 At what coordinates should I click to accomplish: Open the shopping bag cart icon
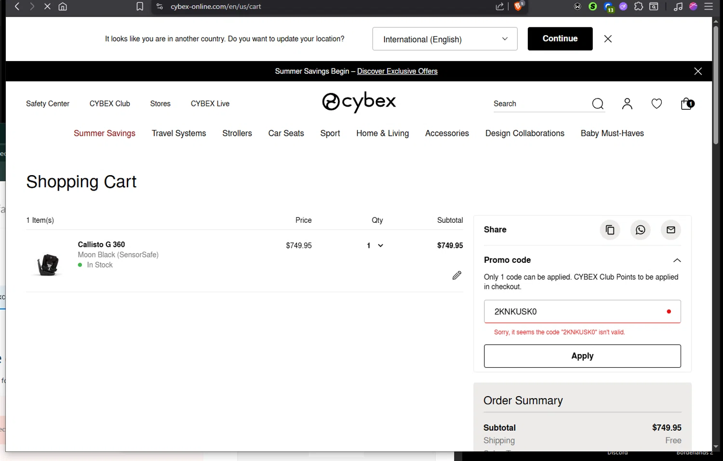pos(687,104)
